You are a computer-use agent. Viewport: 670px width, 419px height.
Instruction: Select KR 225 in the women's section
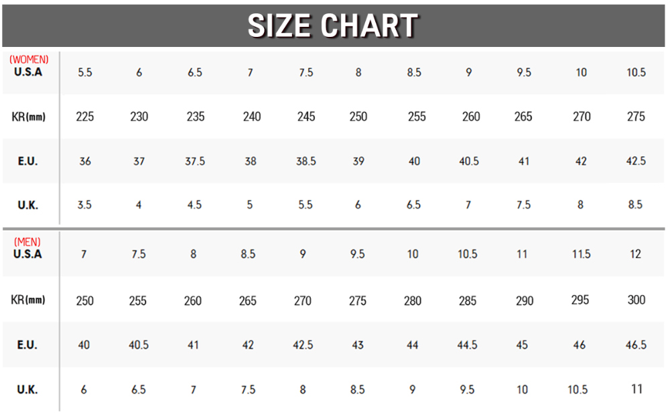(85, 117)
